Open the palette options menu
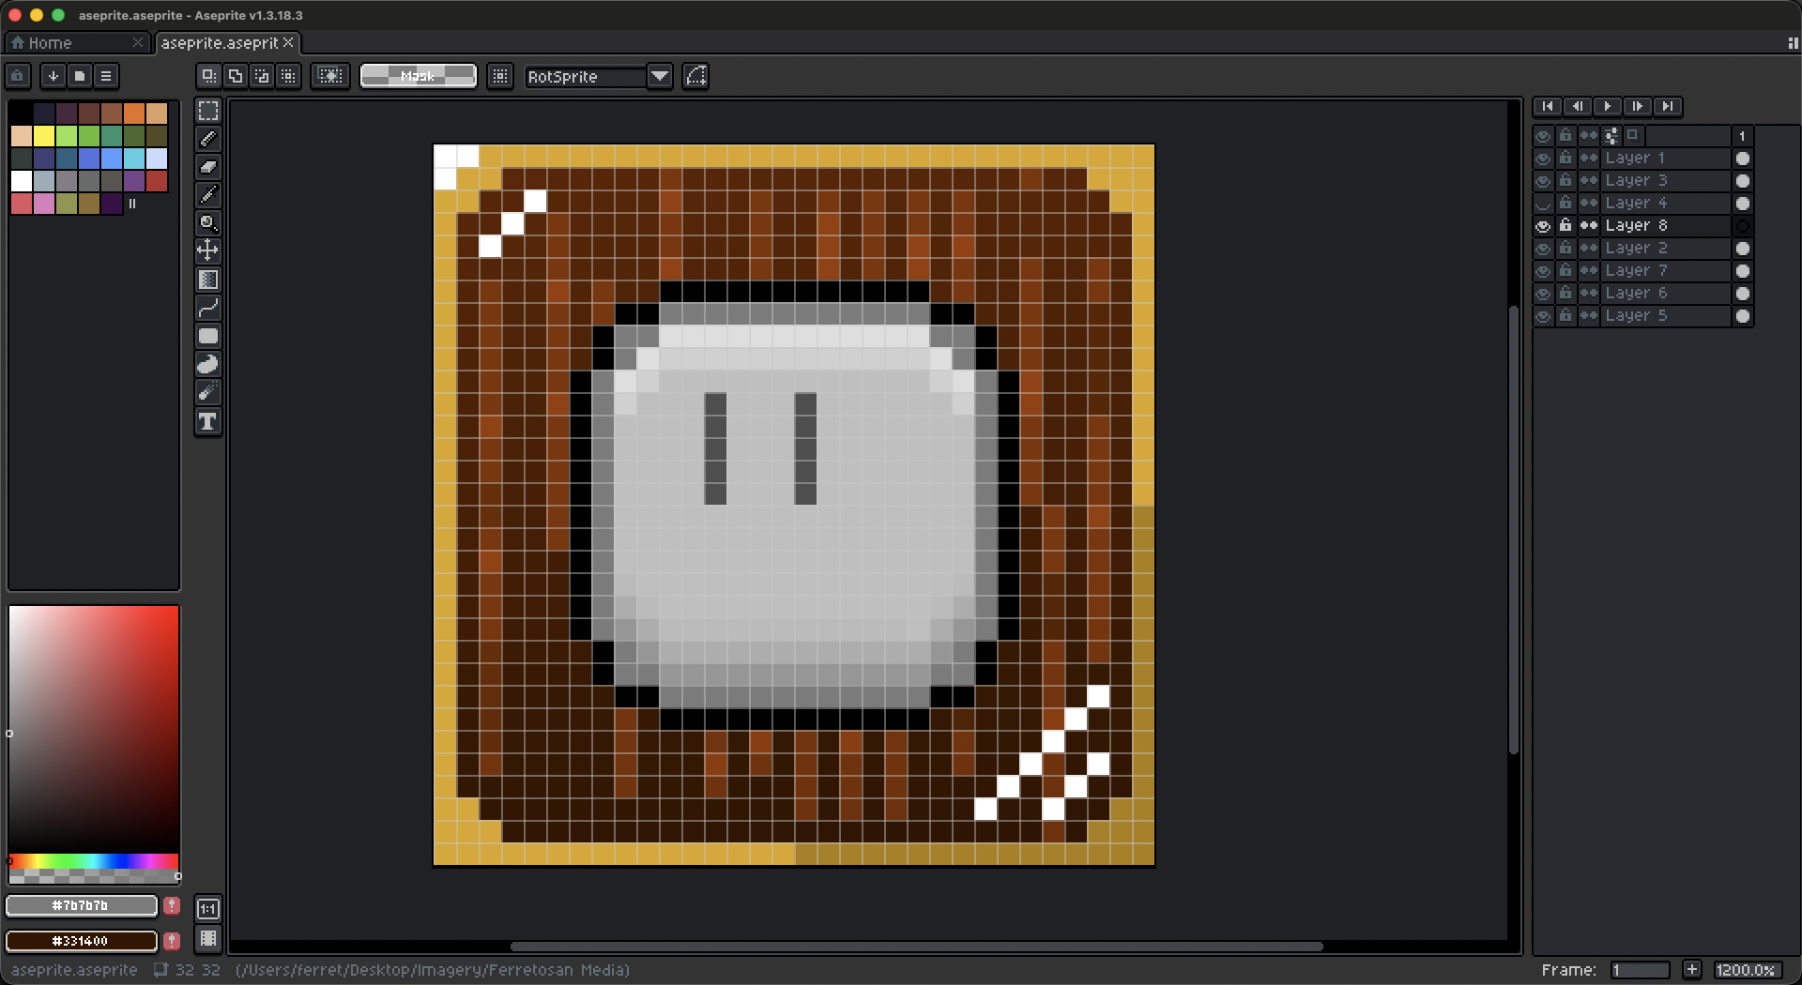 pos(106,76)
